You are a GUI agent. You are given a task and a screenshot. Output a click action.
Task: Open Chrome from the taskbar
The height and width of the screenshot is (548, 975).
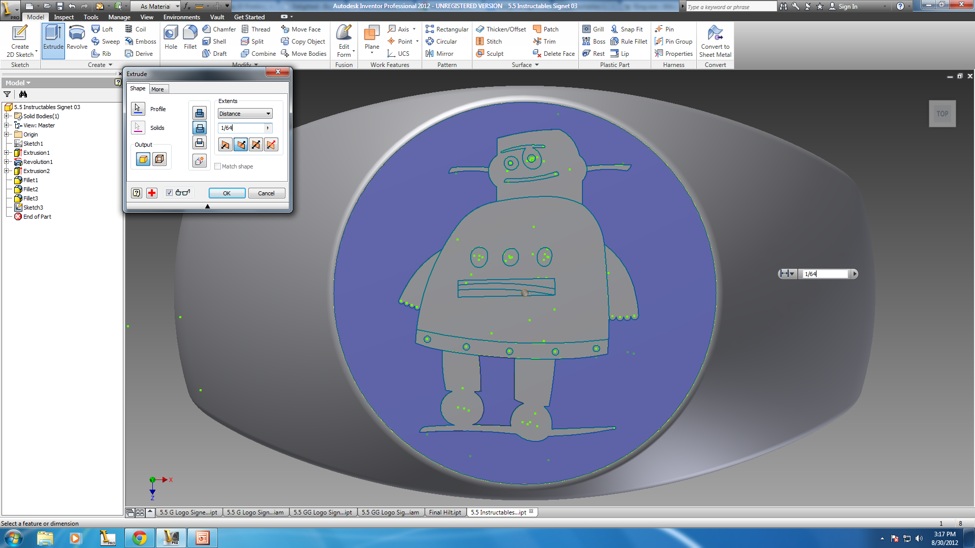click(140, 538)
